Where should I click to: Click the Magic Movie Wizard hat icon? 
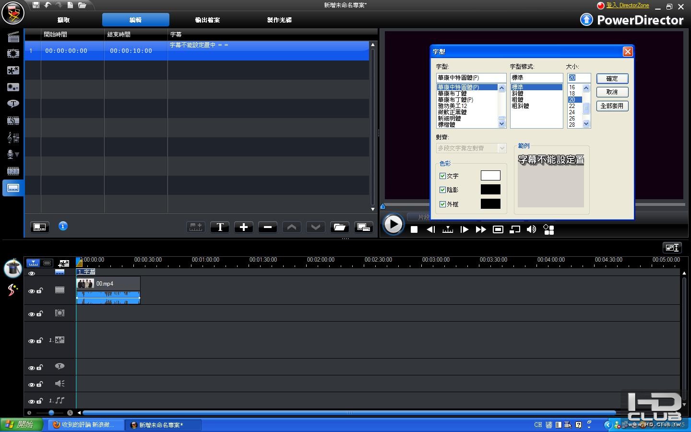pos(13,268)
